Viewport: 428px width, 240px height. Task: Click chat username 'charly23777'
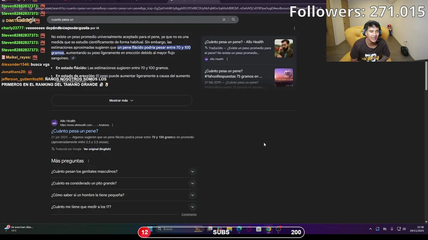point(12,28)
